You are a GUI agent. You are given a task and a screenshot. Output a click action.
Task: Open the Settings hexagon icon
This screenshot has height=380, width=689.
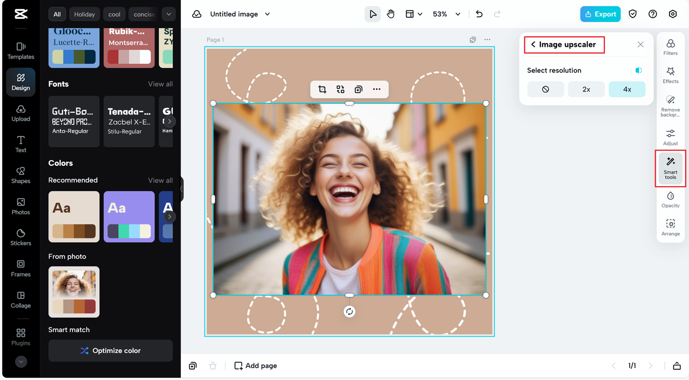(673, 14)
